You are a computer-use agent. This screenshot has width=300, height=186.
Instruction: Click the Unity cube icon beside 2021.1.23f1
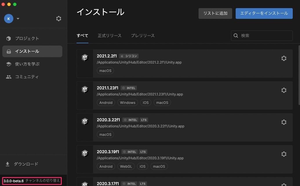(x=85, y=89)
